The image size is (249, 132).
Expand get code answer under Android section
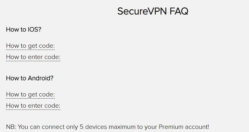point(30,95)
